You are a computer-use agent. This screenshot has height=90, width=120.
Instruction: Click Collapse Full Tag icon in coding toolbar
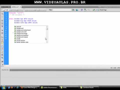[x=2, y=21]
